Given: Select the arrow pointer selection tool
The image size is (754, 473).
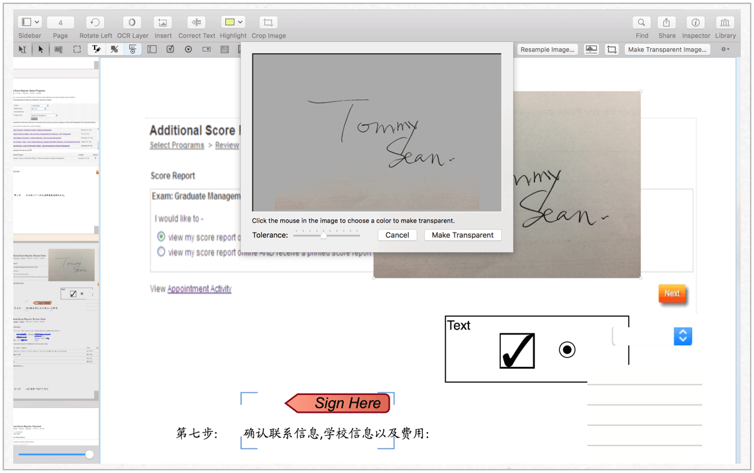Looking at the screenshot, I should coord(40,50).
